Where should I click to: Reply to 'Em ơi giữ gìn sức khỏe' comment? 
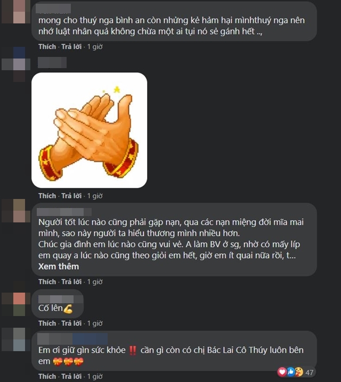(71, 376)
